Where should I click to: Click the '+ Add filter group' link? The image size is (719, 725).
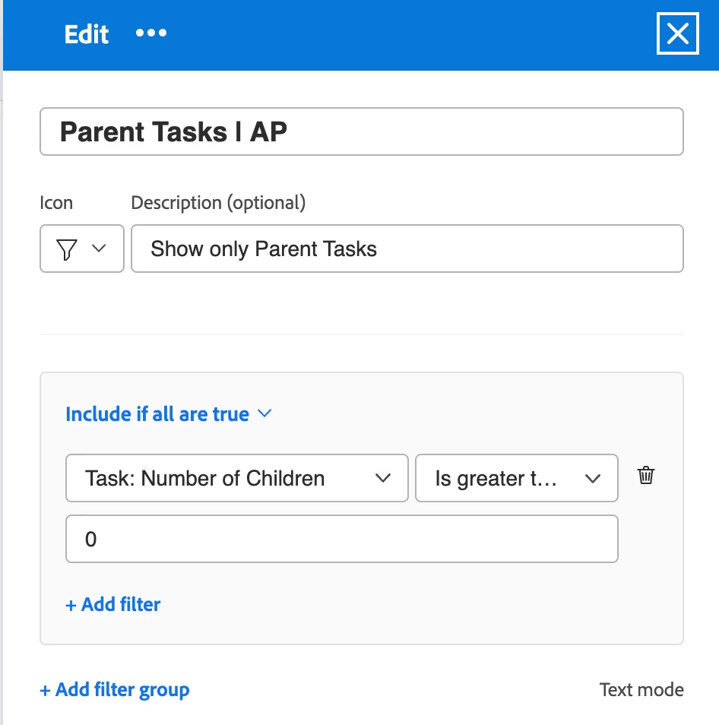(x=115, y=690)
